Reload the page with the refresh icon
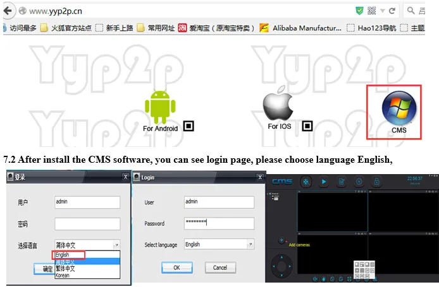439x287 pixels. [392, 11]
